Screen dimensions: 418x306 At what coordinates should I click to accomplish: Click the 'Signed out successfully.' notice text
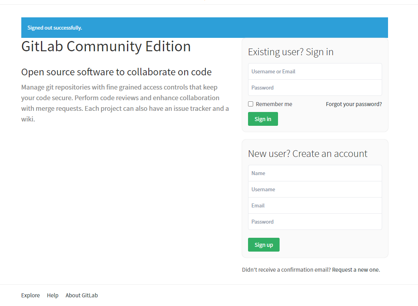(x=55, y=28)
